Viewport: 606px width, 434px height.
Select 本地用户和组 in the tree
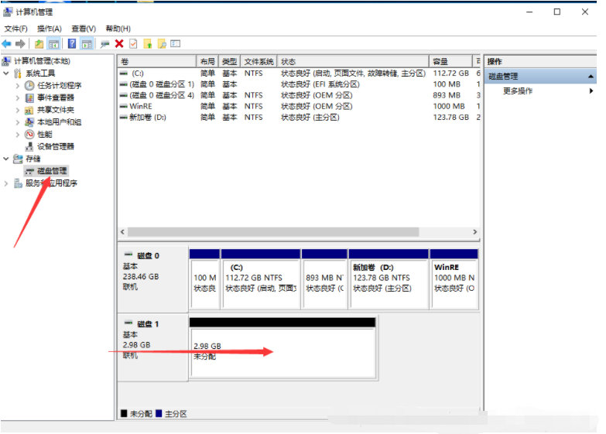click(59, 122)
